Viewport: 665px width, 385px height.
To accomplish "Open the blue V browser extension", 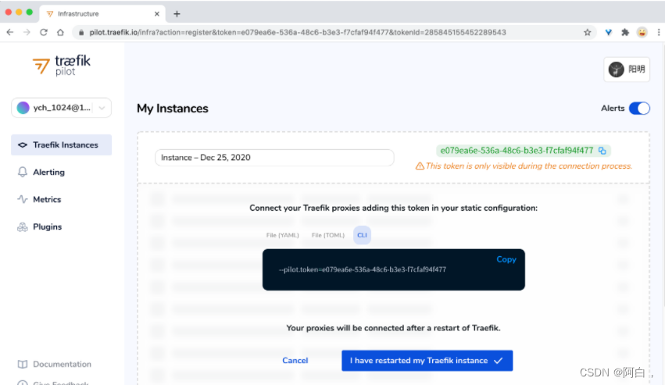I will 608,32.
